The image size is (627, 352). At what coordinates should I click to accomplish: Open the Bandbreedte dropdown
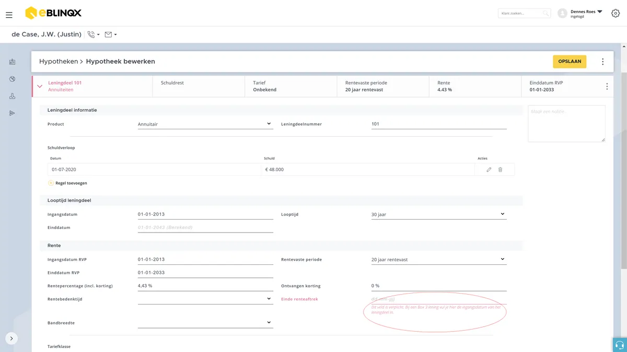pos(205,323)
